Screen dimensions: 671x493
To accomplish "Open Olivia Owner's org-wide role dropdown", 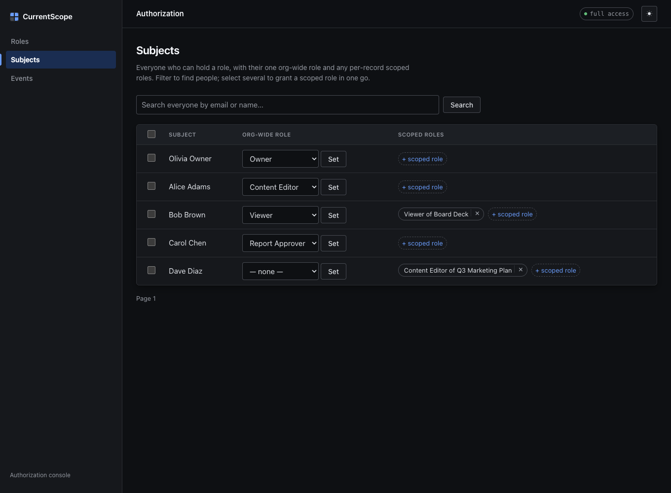I will pos(280,159).
